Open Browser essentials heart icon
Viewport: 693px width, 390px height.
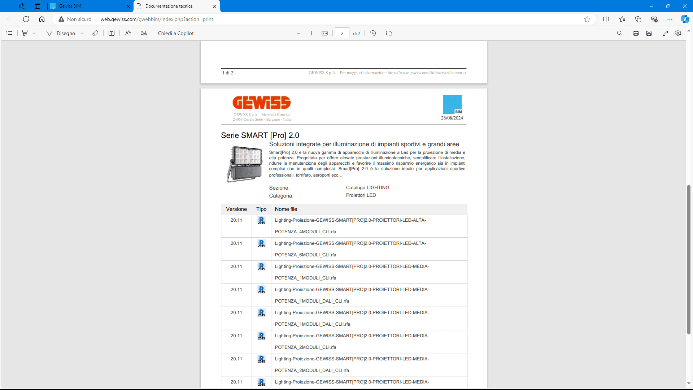654,19
